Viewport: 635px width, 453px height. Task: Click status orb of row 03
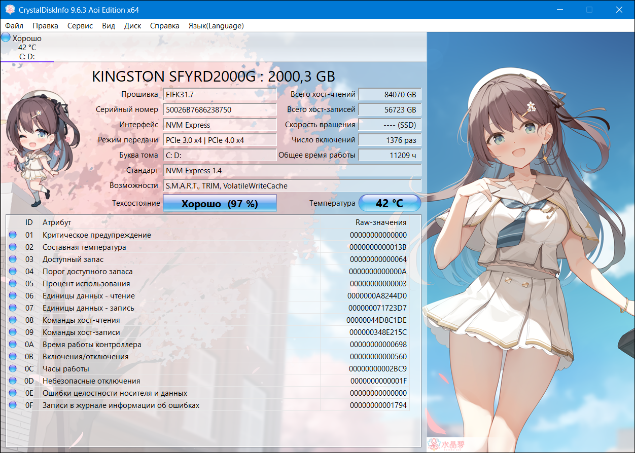pyautogui.click(x=13, y=259)
